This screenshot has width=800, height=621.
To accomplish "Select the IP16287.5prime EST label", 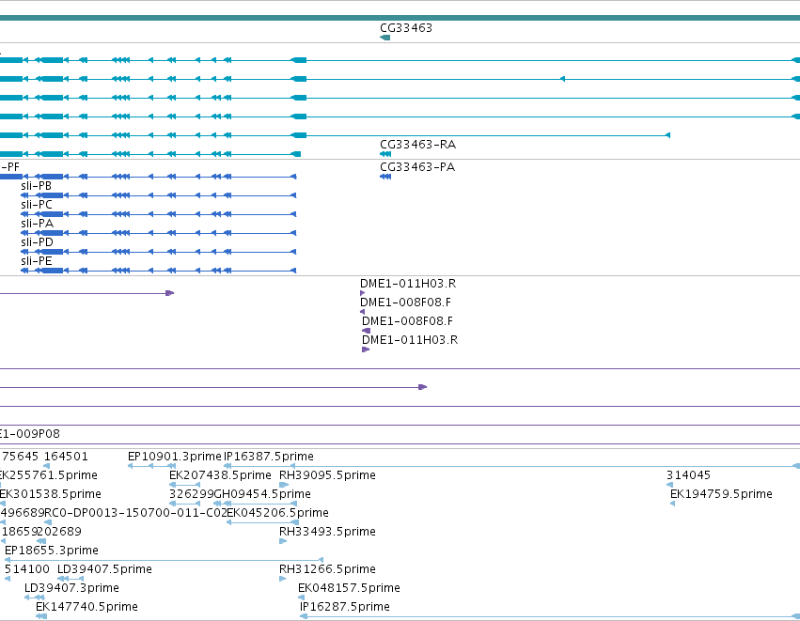I will pyautogui.click(x=345, y=607).
